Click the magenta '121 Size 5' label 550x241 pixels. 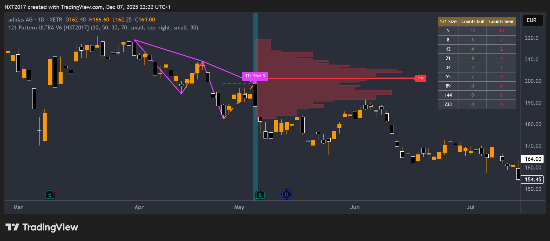pos(255,76)
